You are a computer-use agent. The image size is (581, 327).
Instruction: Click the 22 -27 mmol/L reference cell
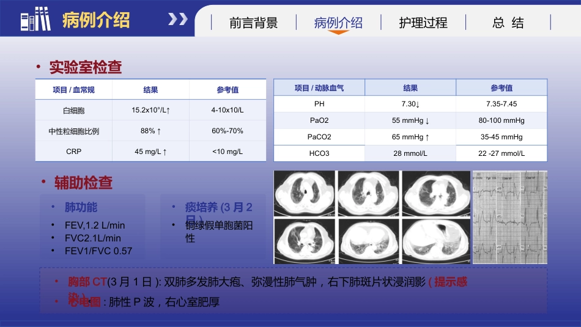(501, 153)
